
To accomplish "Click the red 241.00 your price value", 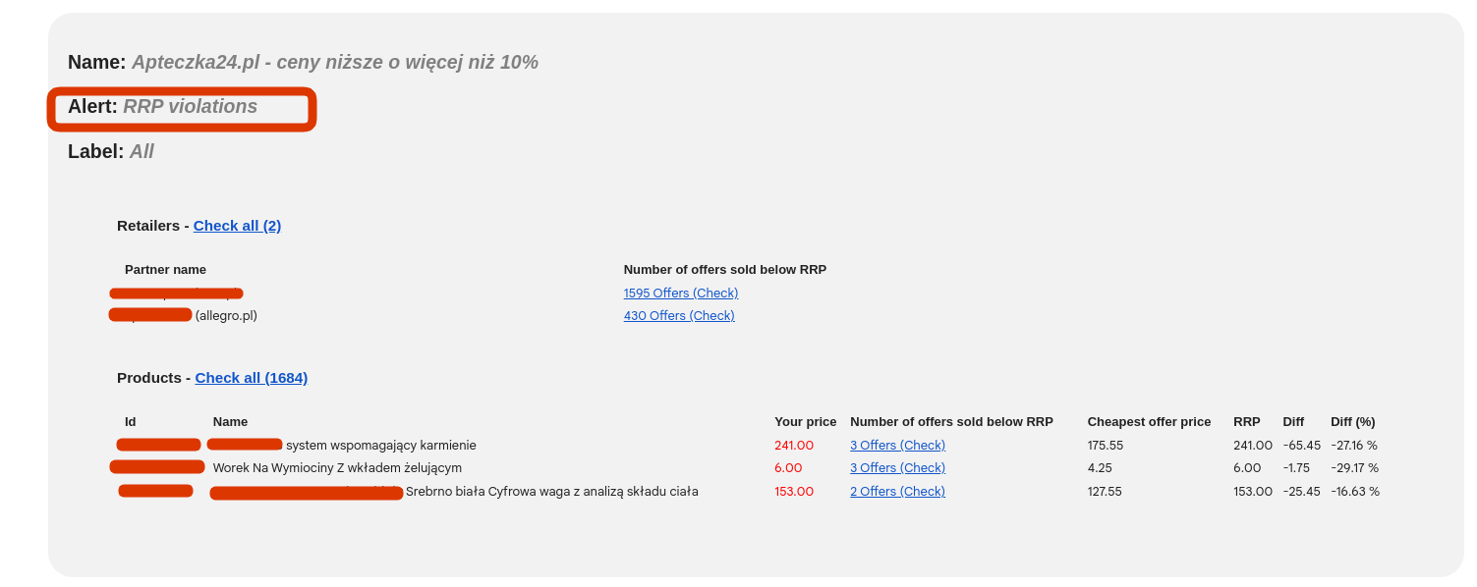I will pos(794,446).
